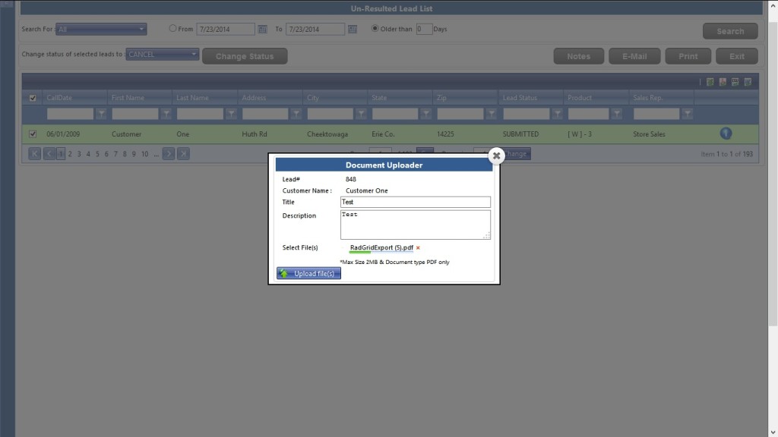778x437 pixels.
Task: Open the CallDate column filter menu
Action: (101, 114)
